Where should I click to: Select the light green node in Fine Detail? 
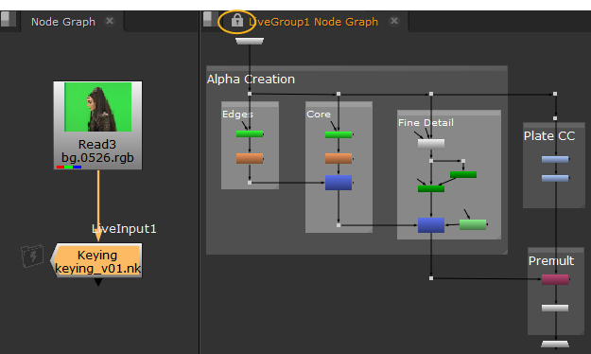click(x=473, y=224)
